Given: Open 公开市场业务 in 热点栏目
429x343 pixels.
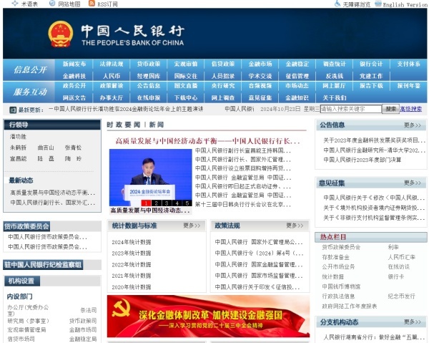Looking at the screenshot, I should [338, 267].
